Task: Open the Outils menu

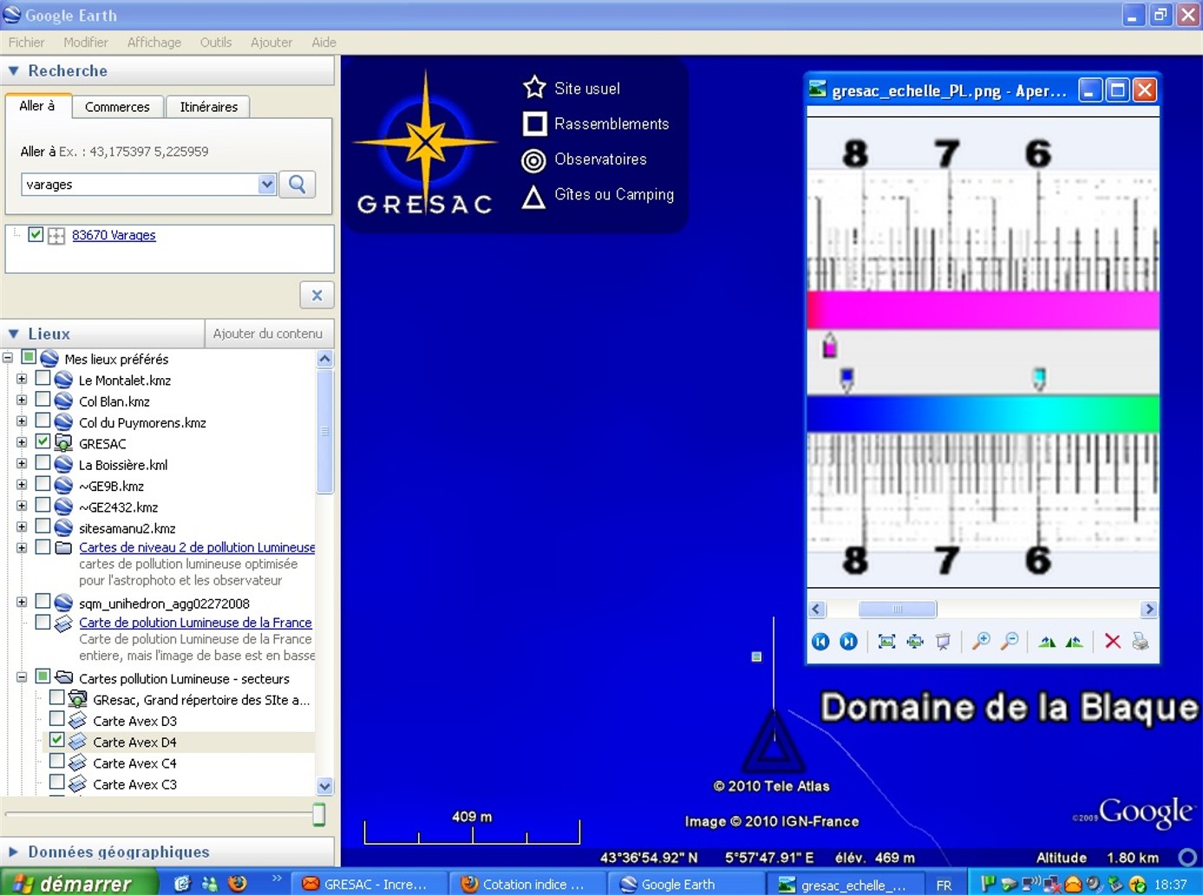Action: click(x=216, y=42)
